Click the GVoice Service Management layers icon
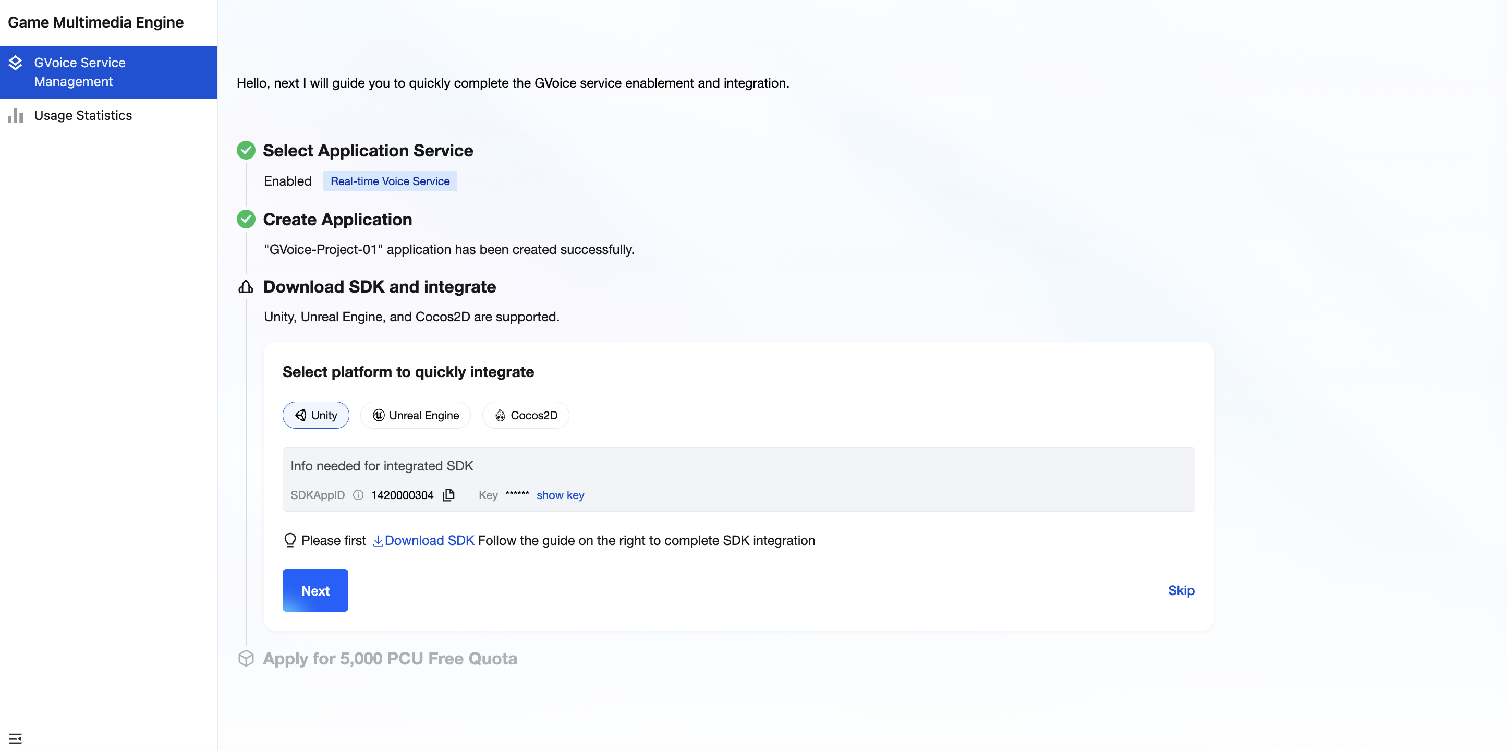 (x=15, y=63)
